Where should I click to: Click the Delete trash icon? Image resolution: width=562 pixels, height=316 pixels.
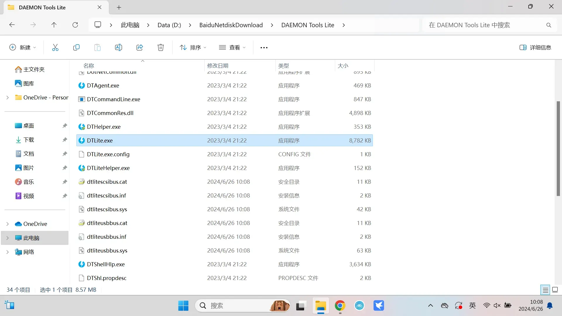point(161,47)
